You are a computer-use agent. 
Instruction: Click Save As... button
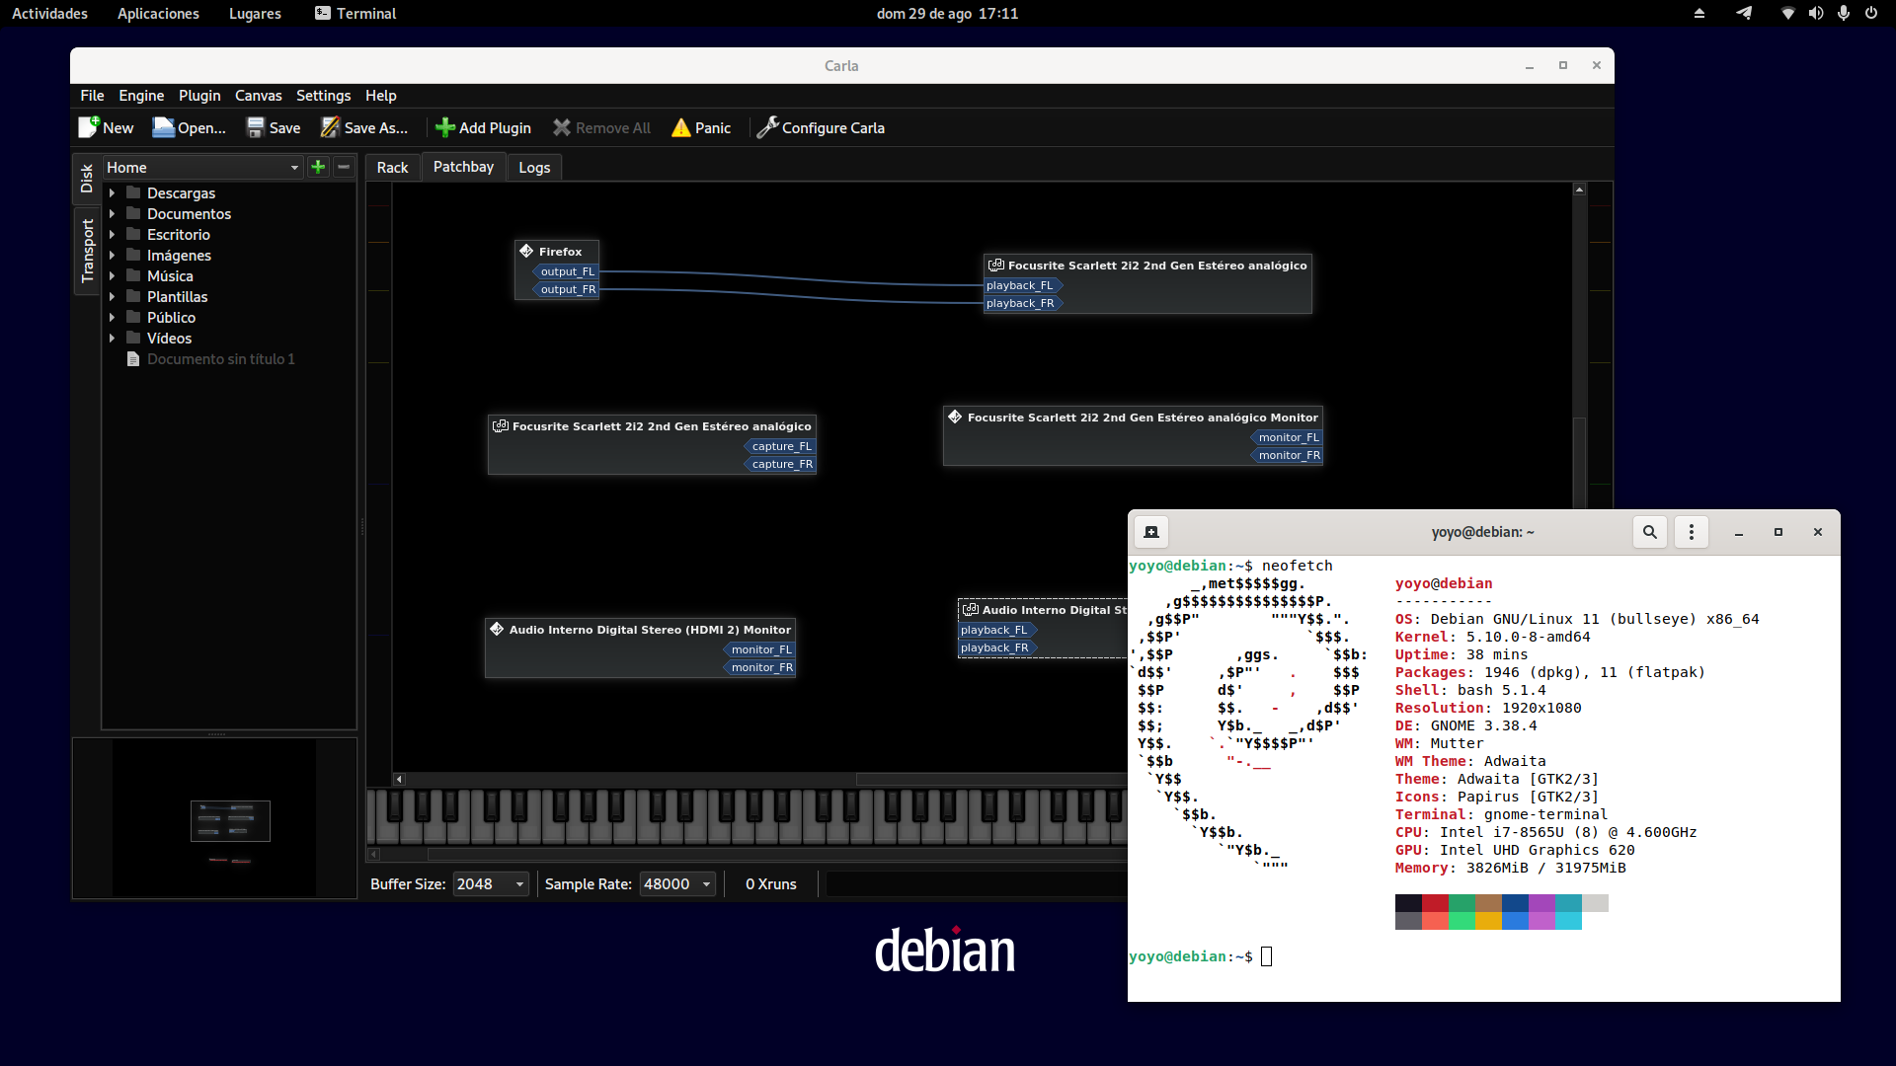[364, 127]
